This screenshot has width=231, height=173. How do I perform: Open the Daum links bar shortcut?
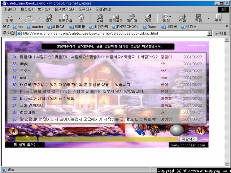[x=150, y=27]
